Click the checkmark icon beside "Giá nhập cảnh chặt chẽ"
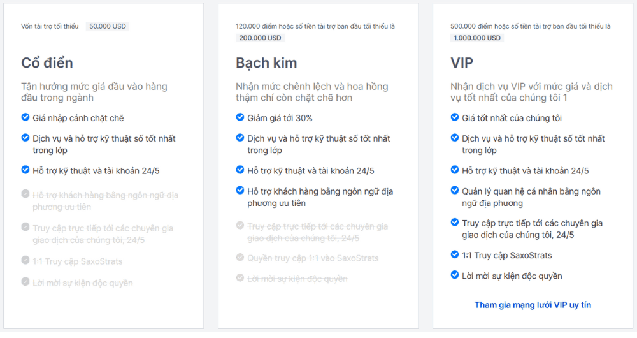The height and width of the screenshot is (338, 637). (x=25, y=117)
